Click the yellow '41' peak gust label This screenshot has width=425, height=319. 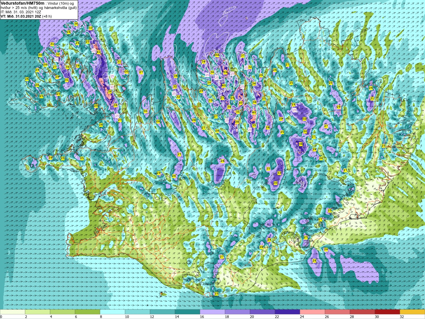(99, 52)
